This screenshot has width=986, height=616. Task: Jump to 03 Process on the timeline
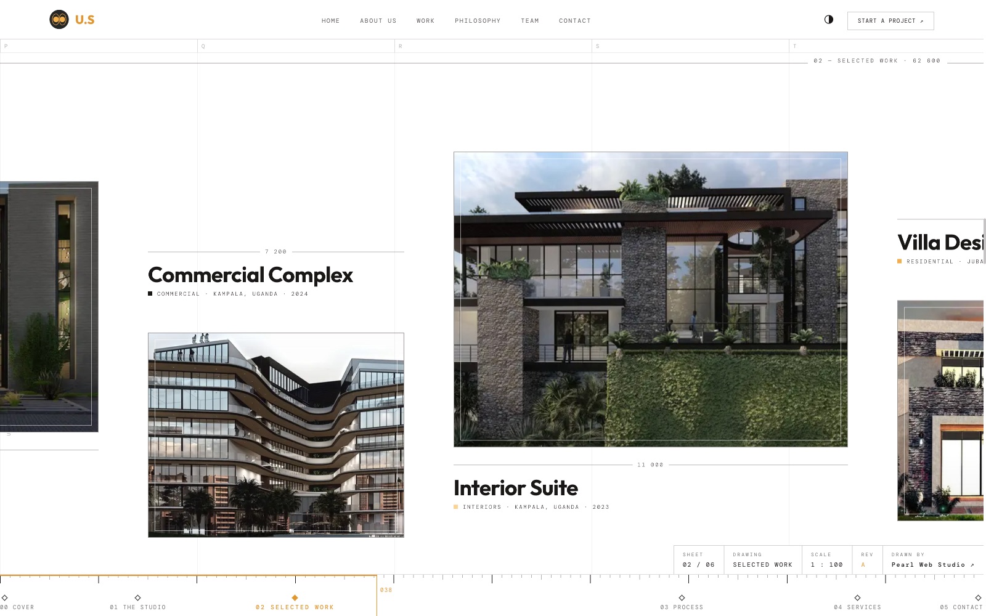[x=682, y=603]
